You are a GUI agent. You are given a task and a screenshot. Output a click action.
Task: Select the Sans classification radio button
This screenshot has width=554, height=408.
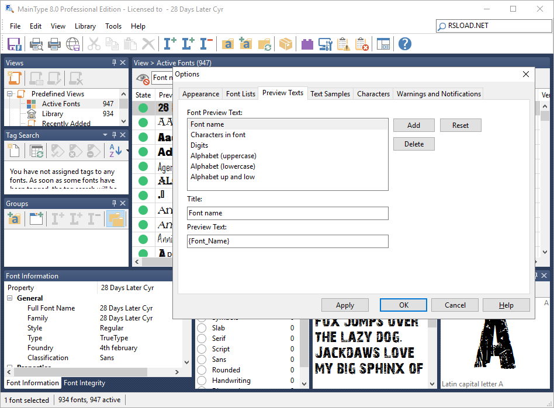(202, 360)
